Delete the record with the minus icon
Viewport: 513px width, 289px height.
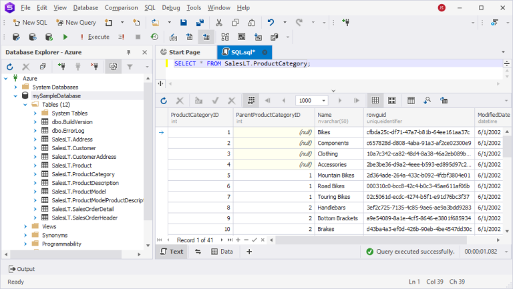[246, 240]
